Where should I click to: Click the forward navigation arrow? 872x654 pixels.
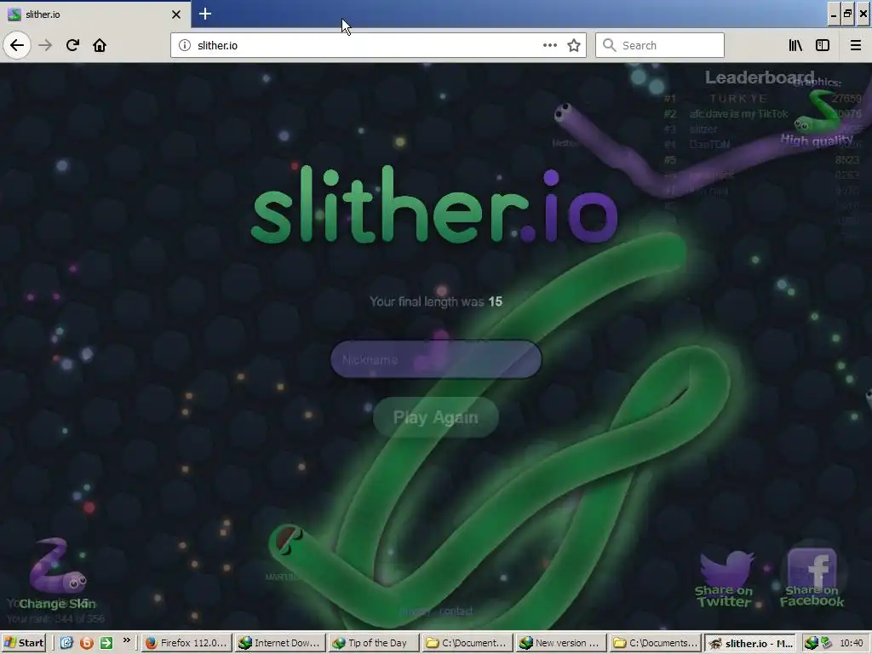tap(45, 45)
